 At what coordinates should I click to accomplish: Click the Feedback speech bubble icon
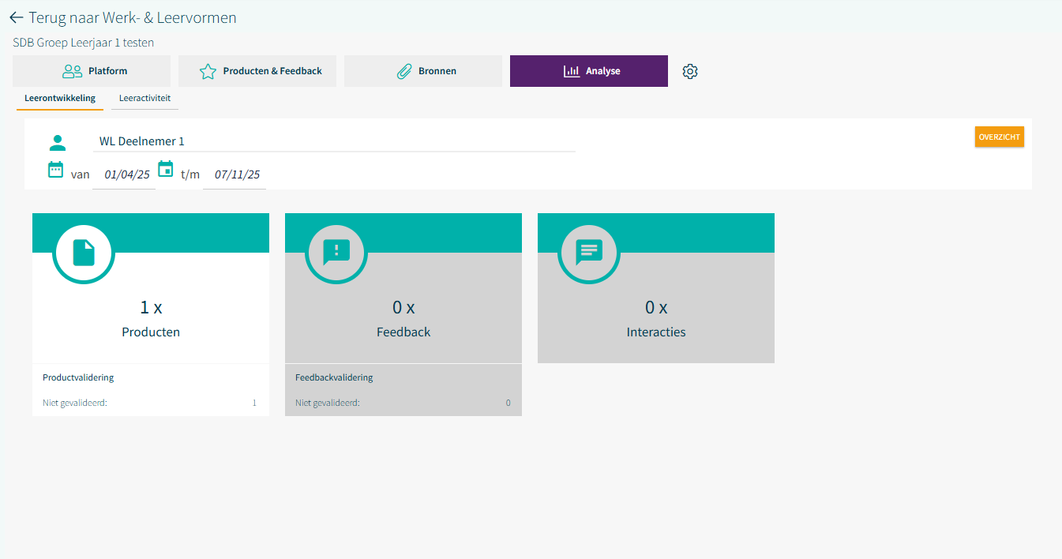pos(336,253)
